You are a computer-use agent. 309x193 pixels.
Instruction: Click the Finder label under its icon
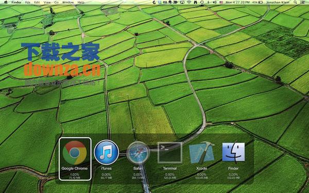click(233, 168)
